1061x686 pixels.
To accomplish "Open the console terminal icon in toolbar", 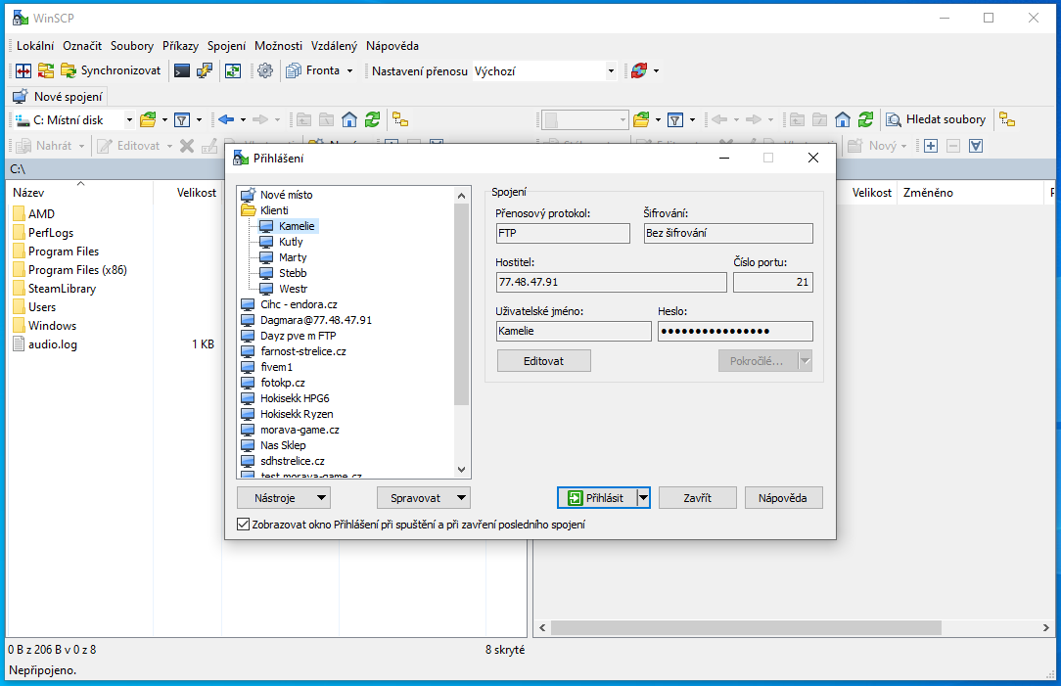I will pos(181,70).
